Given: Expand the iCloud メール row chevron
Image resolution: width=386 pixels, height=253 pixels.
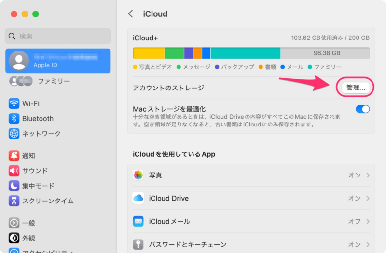Looking at the screenshot, I should point(368,221).
